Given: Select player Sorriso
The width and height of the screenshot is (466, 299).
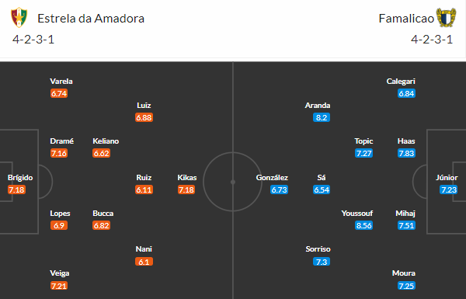Looking at the screenshot, I should tap(318, 249).
